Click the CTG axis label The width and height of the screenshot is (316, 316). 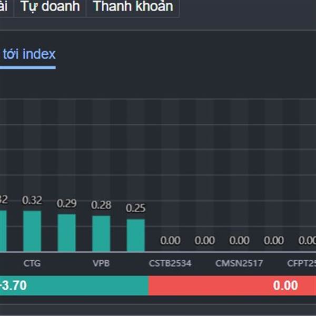pos(32,262)
